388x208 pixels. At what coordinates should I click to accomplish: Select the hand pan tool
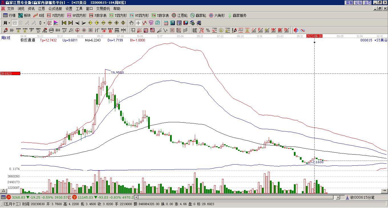tap(131, 23)
